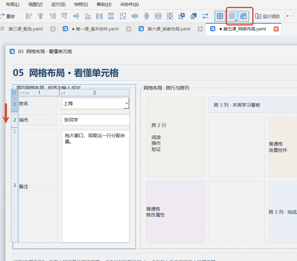Make selected widgets same width
The width and height of the screenshot is (297, 261).
(99, 16)
